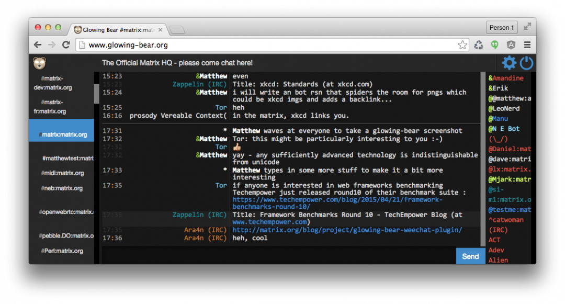
Task: Click the power disconnect icon
Action: [526, 63]
